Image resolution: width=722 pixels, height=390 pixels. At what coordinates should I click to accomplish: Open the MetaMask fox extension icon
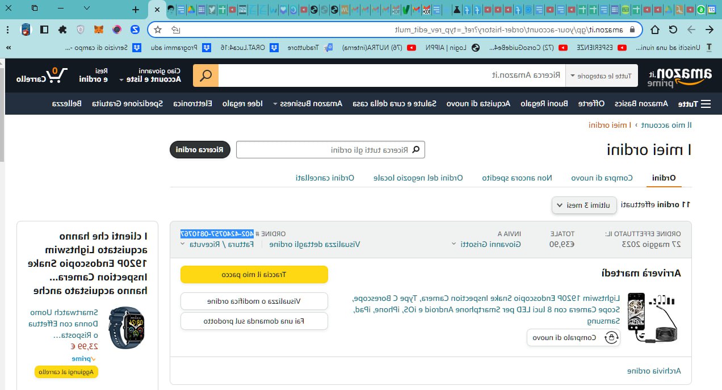[99, 30]
